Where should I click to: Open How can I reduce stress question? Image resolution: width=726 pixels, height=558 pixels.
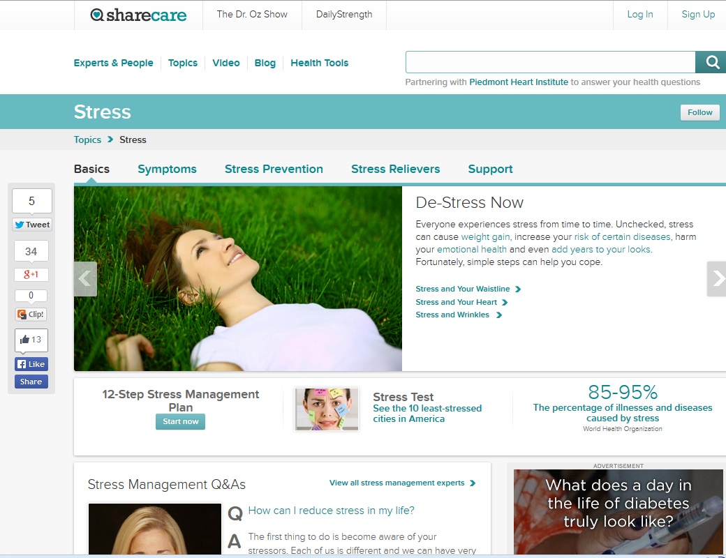pos(331,511)
